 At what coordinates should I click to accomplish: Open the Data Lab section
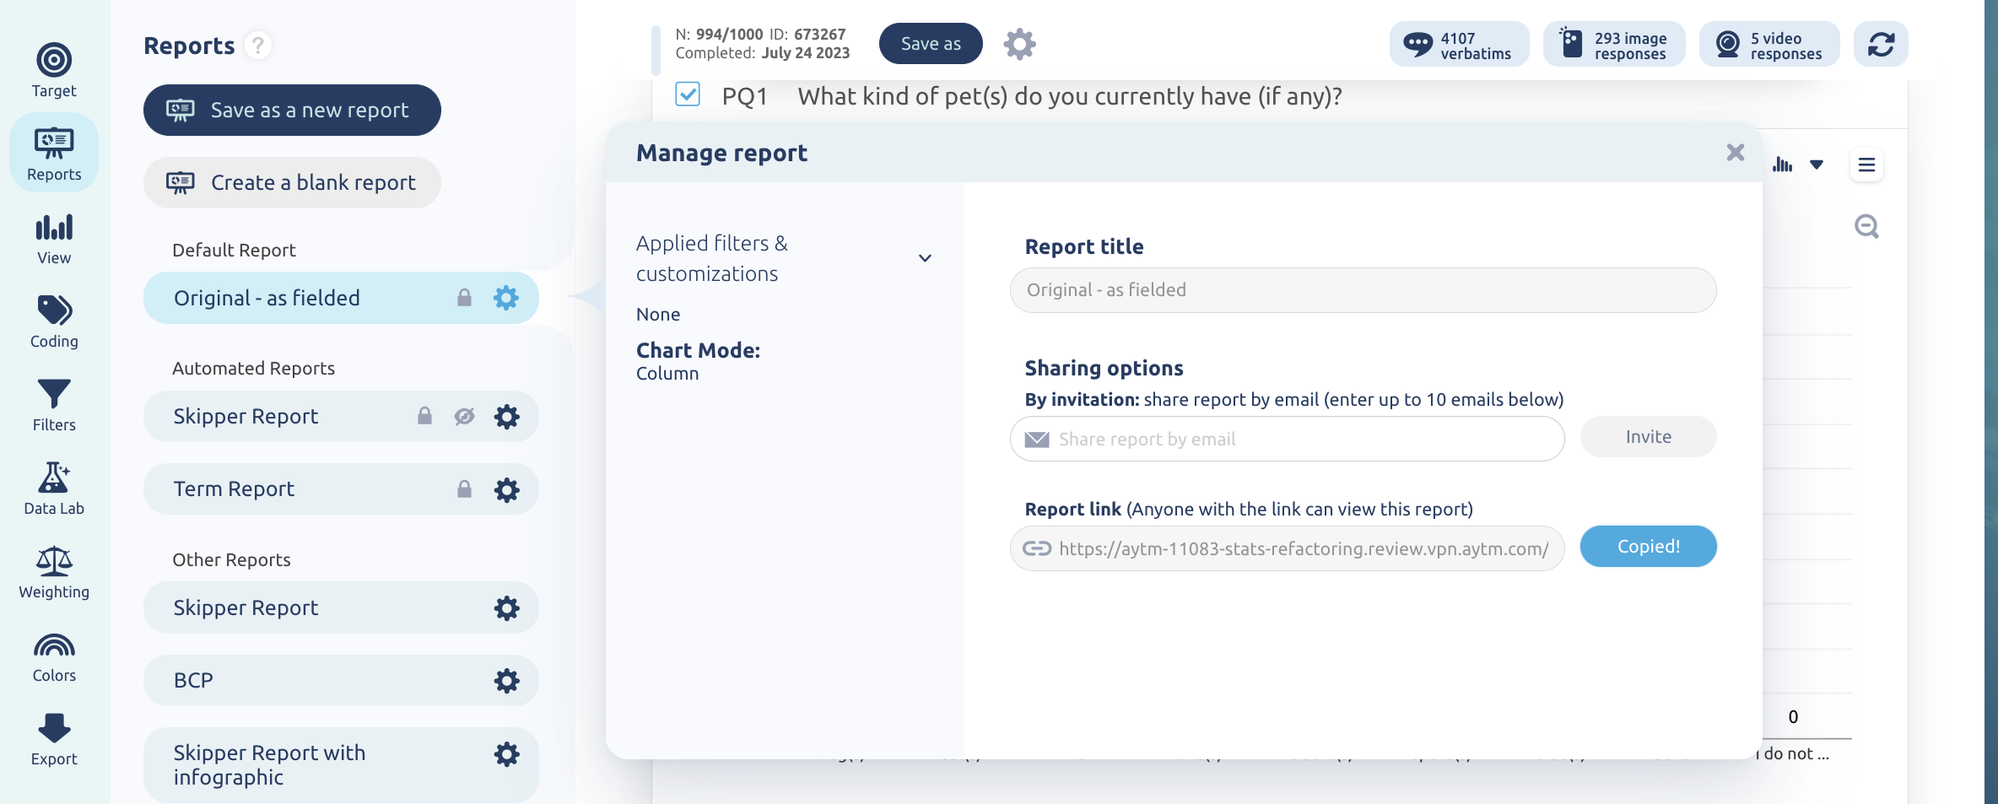tap(54, 488)
